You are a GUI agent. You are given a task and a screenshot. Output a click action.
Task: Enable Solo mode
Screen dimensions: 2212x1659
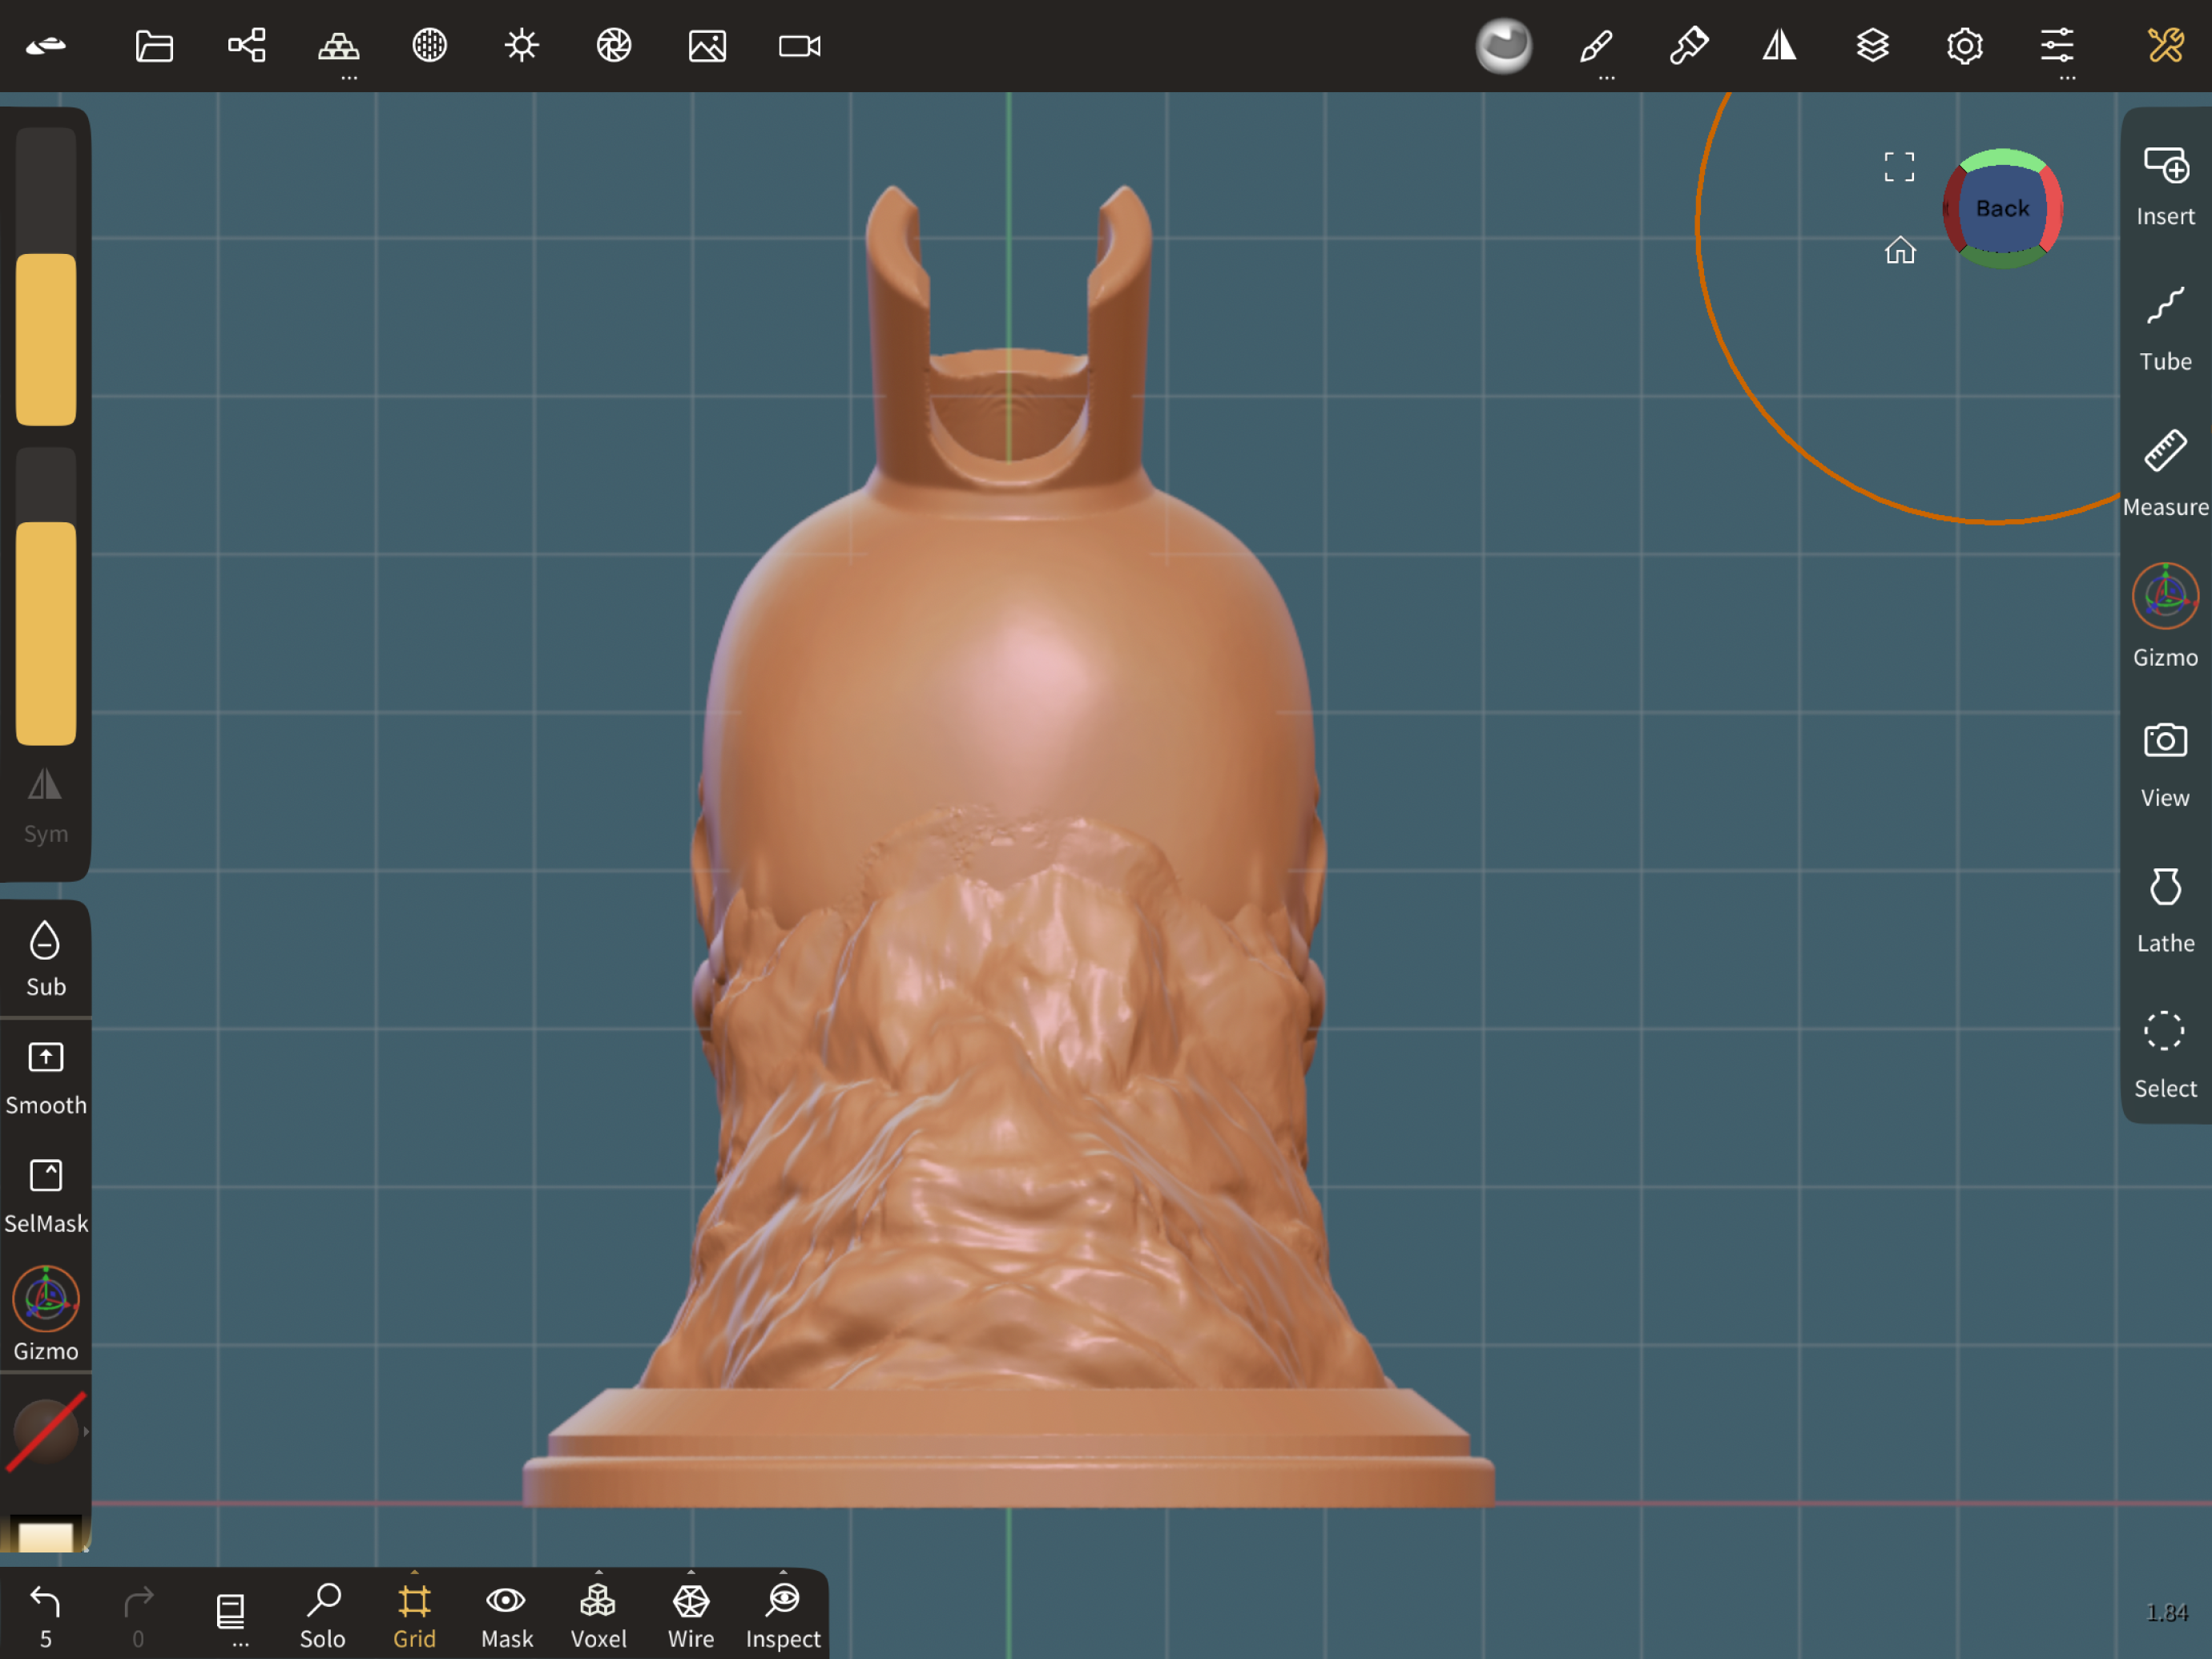(x=323, y=1614)
